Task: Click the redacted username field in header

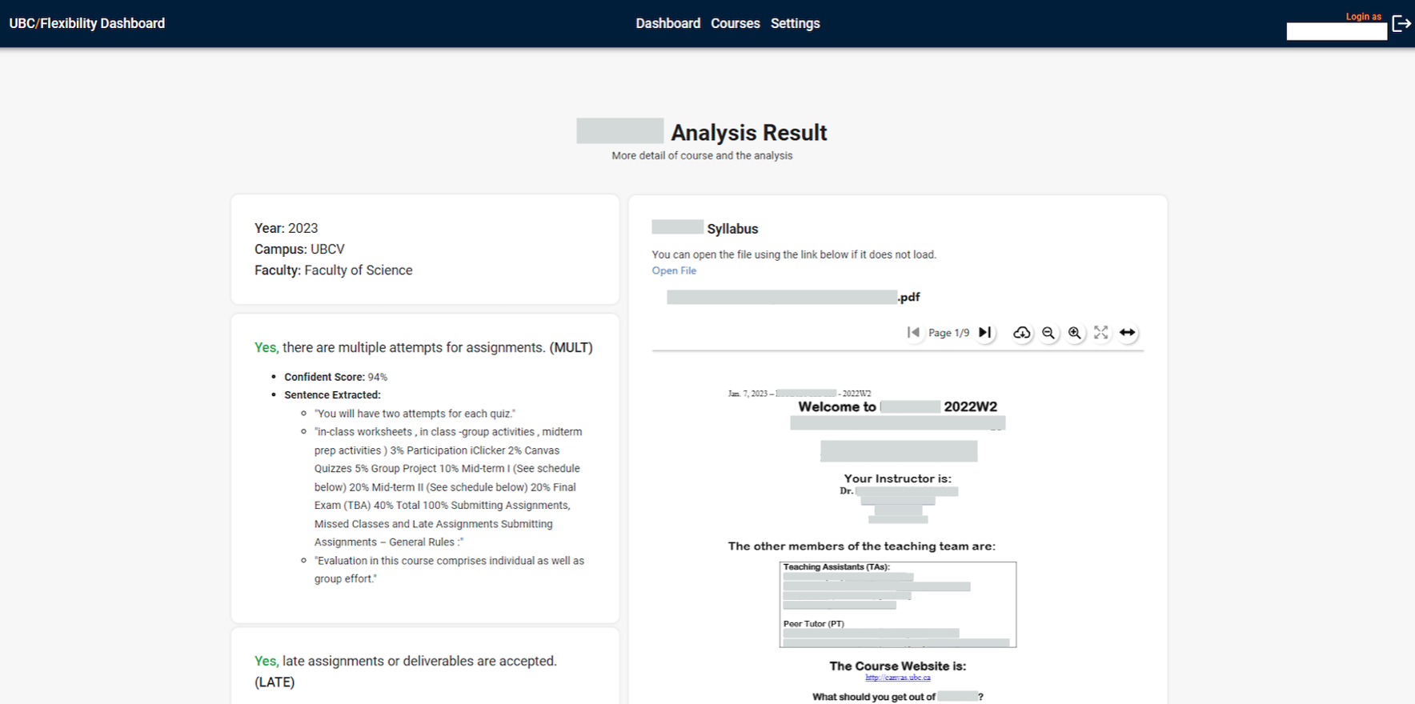Action: [1337, 31]
